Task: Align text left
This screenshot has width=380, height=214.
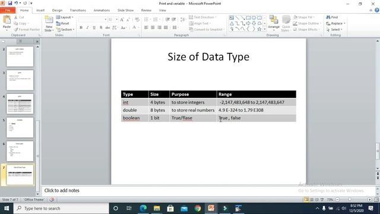Action: tap(146, 27)
